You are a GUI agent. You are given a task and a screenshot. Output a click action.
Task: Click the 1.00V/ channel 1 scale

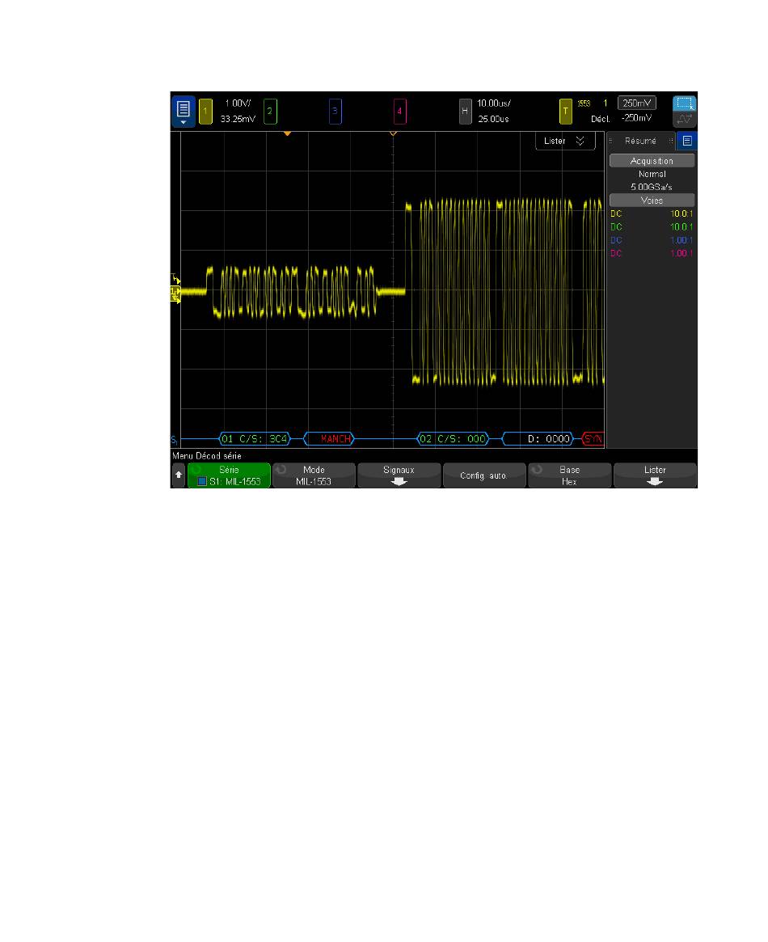click(238, 103)
